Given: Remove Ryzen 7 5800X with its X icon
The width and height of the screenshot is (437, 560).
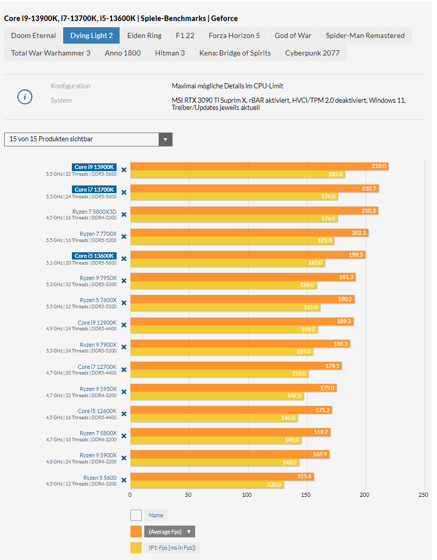Looking at the screenshot, I should (124, 436).
